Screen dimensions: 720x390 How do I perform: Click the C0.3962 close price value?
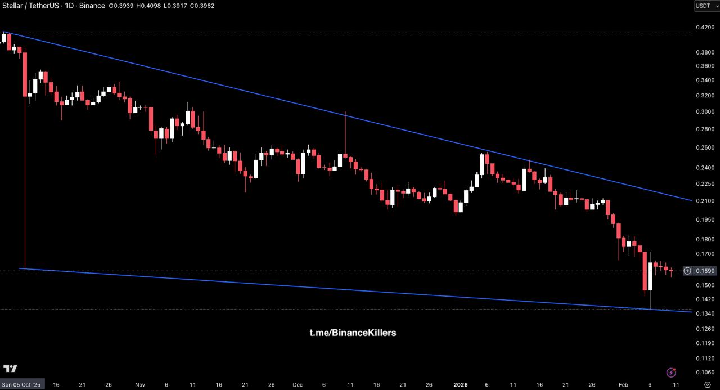[x=202, y=6]
